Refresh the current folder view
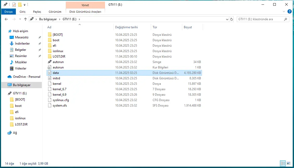Screen dimensions: 294x168 (x=232, y=19)
